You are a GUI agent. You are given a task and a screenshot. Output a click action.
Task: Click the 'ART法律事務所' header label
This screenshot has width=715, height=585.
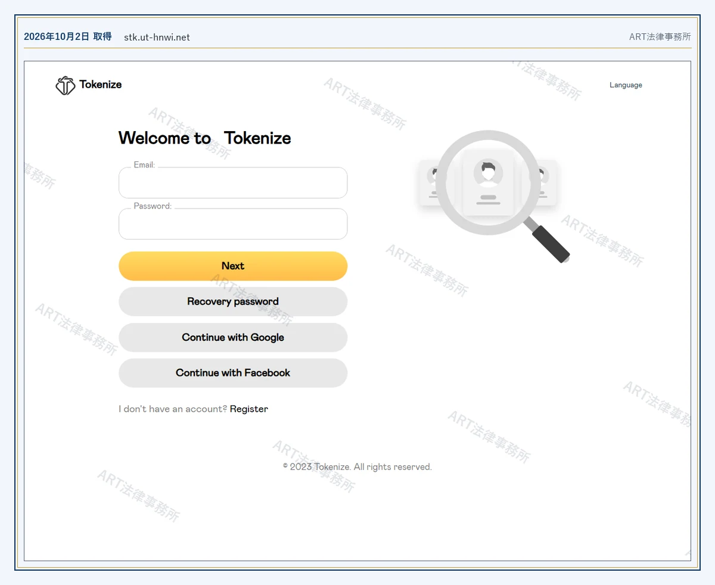click(x=660, y=37)
